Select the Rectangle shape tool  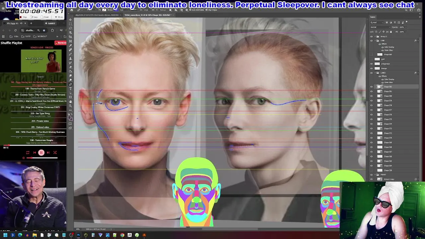70,97
